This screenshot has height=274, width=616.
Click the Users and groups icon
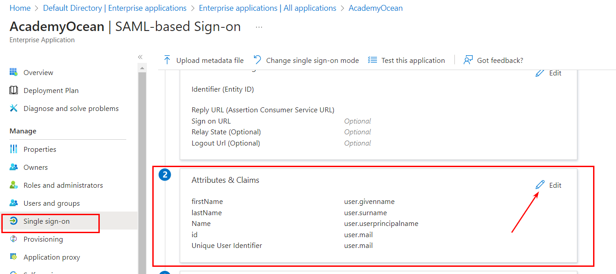pos(13,203)
